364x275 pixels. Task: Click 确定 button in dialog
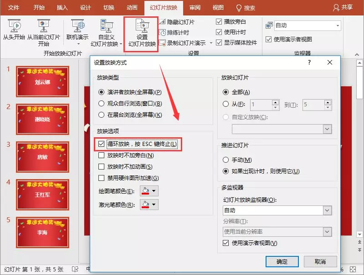(282, 261)
